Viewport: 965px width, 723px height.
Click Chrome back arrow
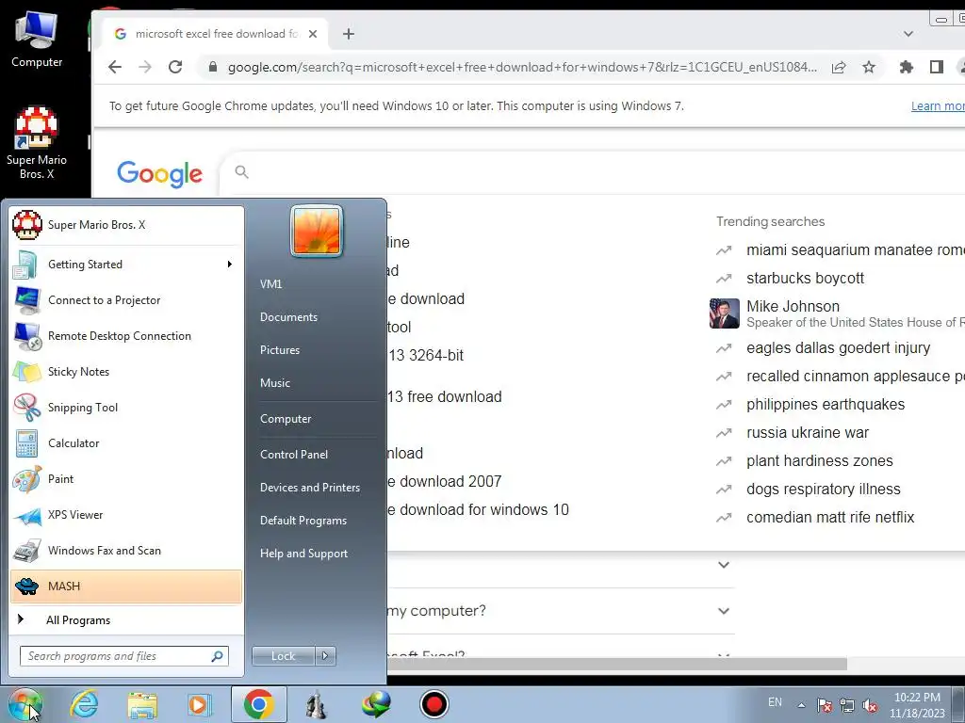[115, 67]
